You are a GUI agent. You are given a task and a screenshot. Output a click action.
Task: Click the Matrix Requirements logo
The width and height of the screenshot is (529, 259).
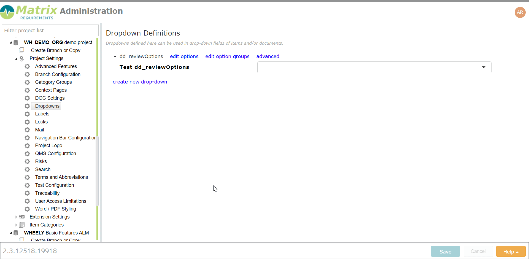point(29,12)
